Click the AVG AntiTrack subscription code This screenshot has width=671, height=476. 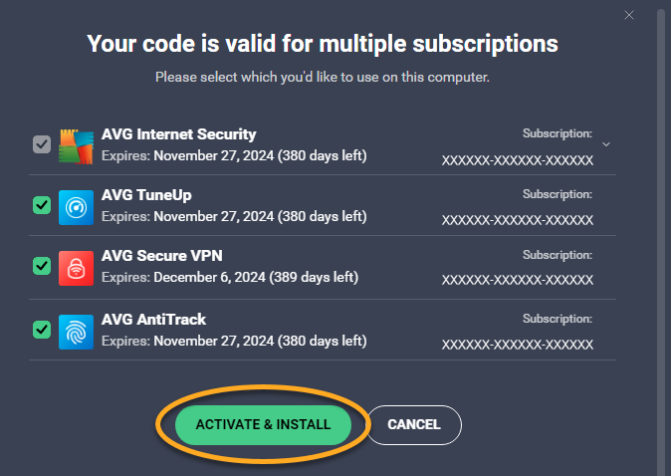(x=518, y=345)
